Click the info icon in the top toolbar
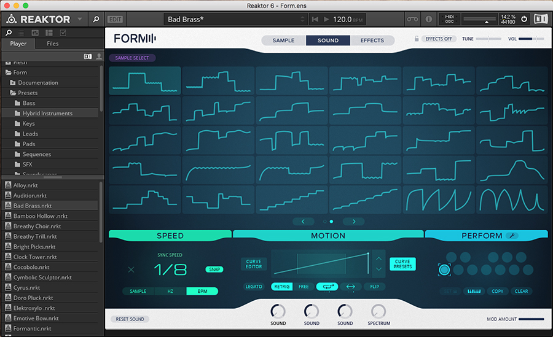 (428, 19)
